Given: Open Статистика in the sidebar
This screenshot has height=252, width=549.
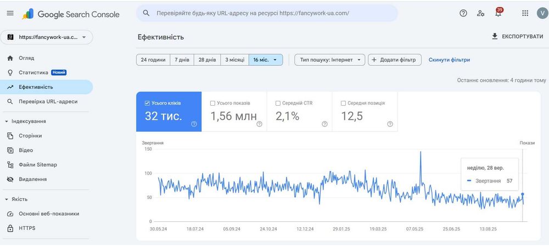Looking at the screenshot, I should coord(46,72).
